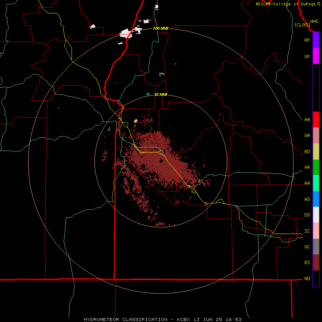Click the UK legend label
Image resolution: width=322 pixels, height=322 pixels.
pyautogui.click(x=307, y=56)
